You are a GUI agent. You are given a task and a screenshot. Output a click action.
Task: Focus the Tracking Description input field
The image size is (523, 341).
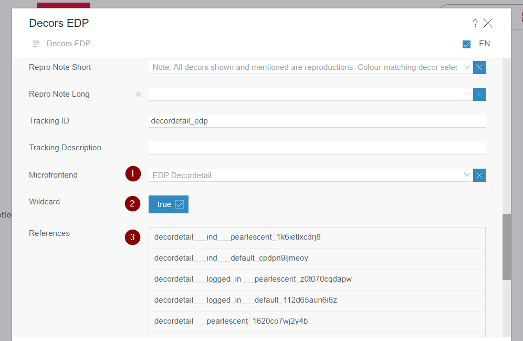click(317, 148)
